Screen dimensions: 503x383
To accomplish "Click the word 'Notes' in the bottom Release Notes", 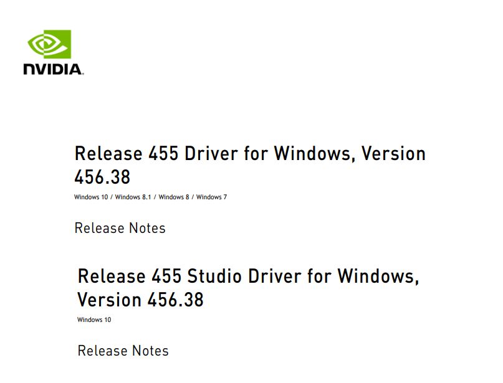I will [150, 351].
